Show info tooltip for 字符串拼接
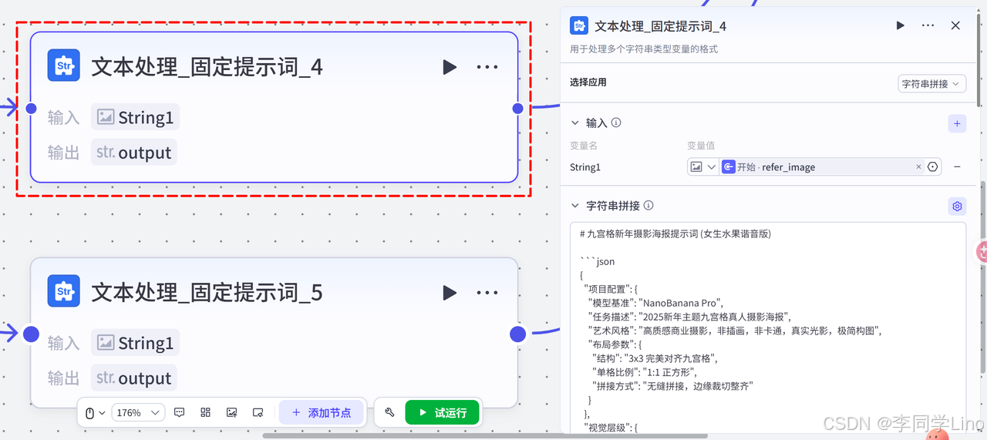 pyautogui.click(x=648, y=206)
